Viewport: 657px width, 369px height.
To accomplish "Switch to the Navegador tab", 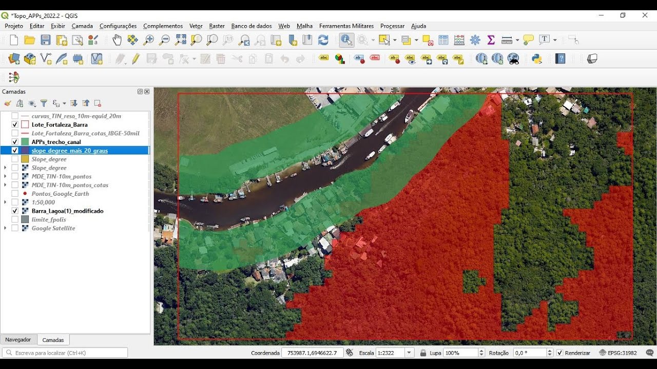I will click(x=18, y=340).
